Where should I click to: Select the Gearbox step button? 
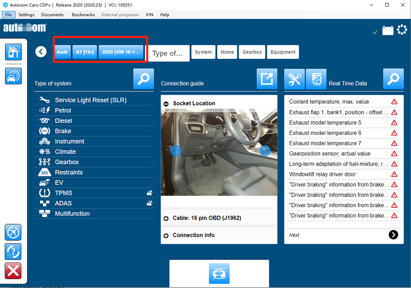click(x=252, y=52)
